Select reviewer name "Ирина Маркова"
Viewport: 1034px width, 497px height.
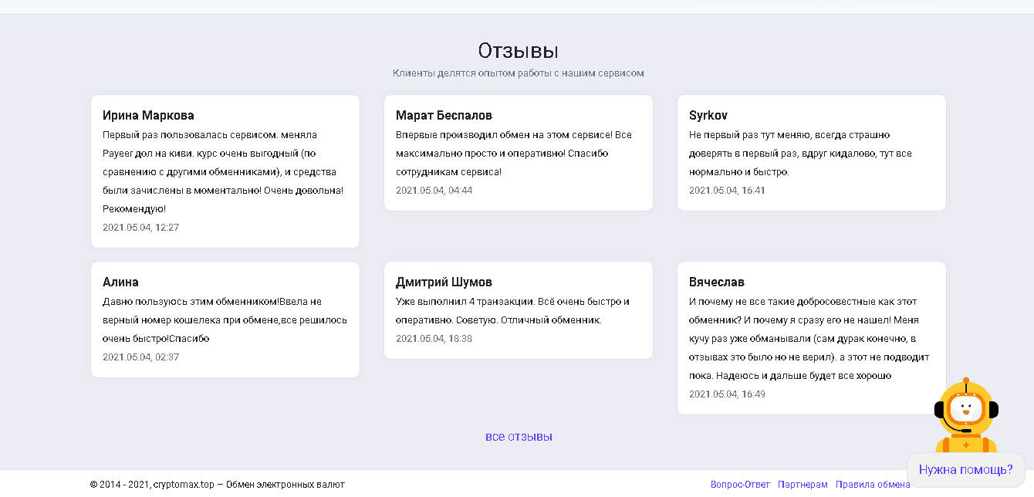148,116
